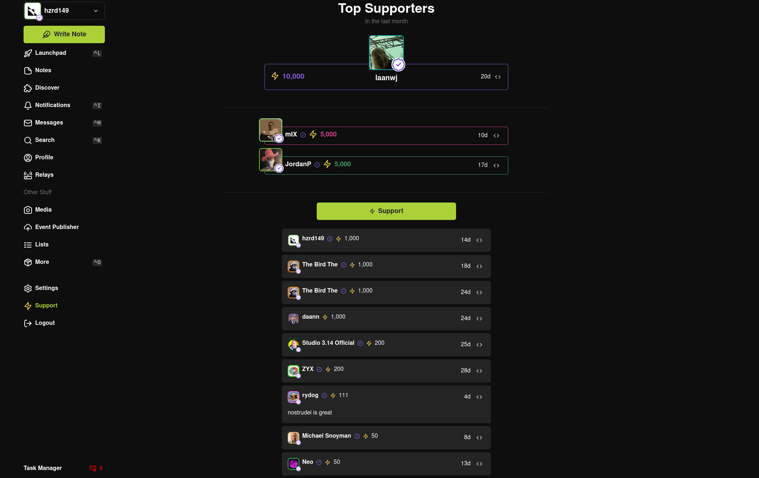The image size is (759, 478).
Task: Open Messages using the envelope icon
Action: pos(28,123)
